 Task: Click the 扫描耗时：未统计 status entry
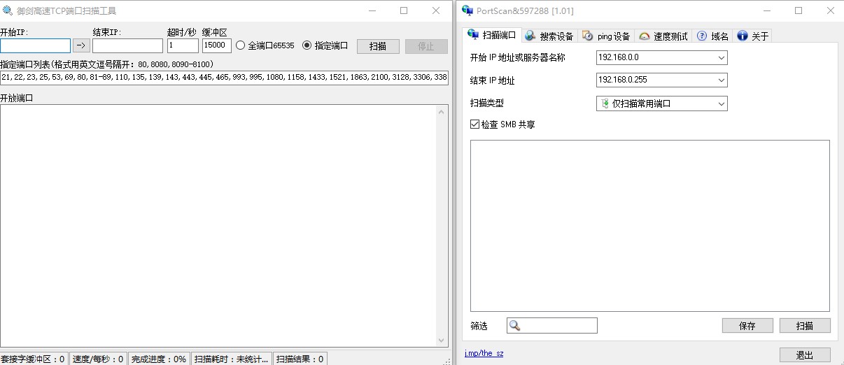[x=232, y=359]
